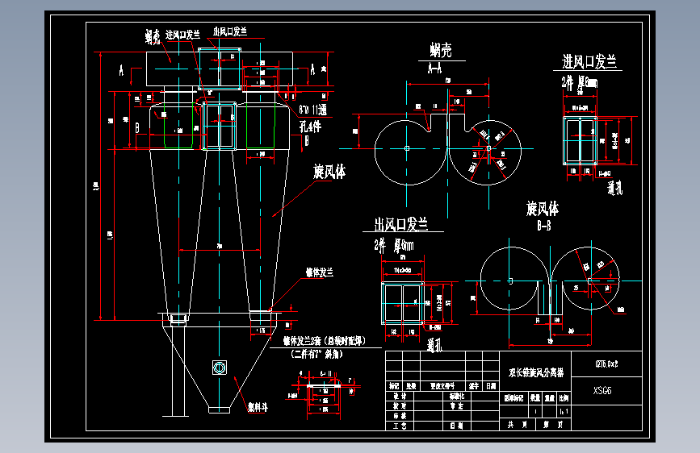The width and height of the screenshot is (700, 453).
Task: Click the 日期 cell in the 工艺 row
Action: coord(457,426)
